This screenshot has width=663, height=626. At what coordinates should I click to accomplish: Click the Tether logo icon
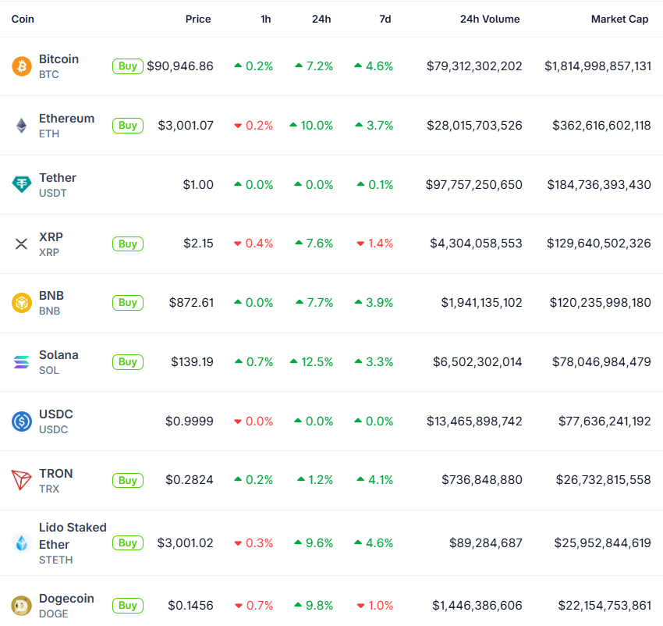coord(21,185)
